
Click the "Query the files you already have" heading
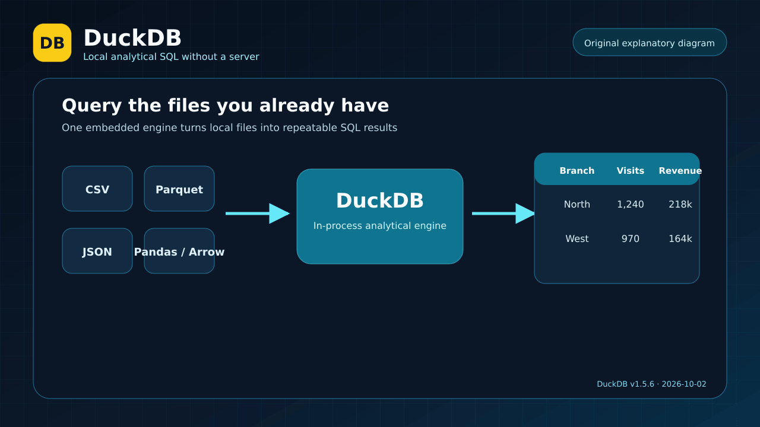tap(226, 106)
